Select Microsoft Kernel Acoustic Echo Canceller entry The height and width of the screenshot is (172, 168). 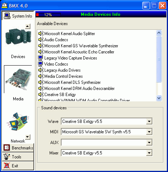click(79, 52)
